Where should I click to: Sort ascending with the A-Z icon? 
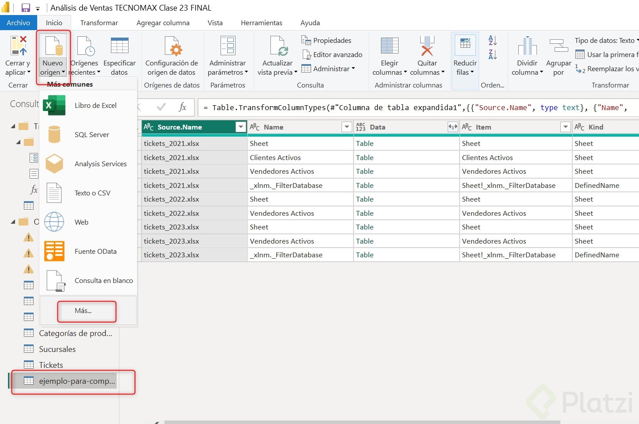(493, 41)
